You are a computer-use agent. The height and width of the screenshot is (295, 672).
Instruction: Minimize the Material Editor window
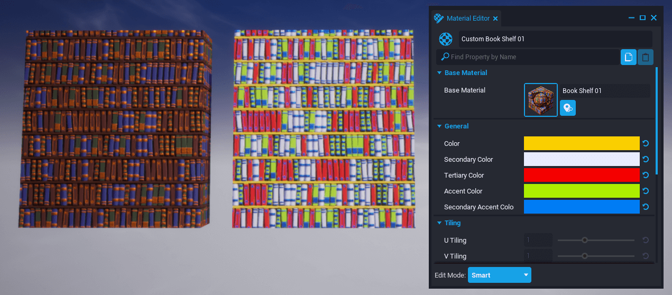pos(631,18)
